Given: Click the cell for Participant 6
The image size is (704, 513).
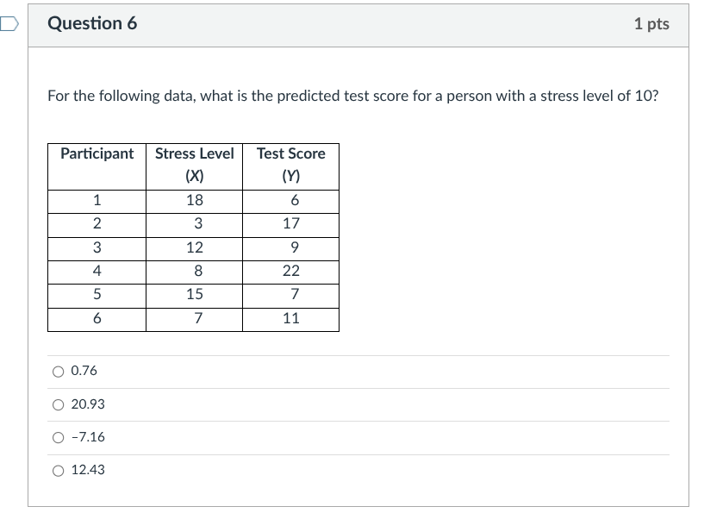Looking at the screenshot, I should click(x=96, y=317).
